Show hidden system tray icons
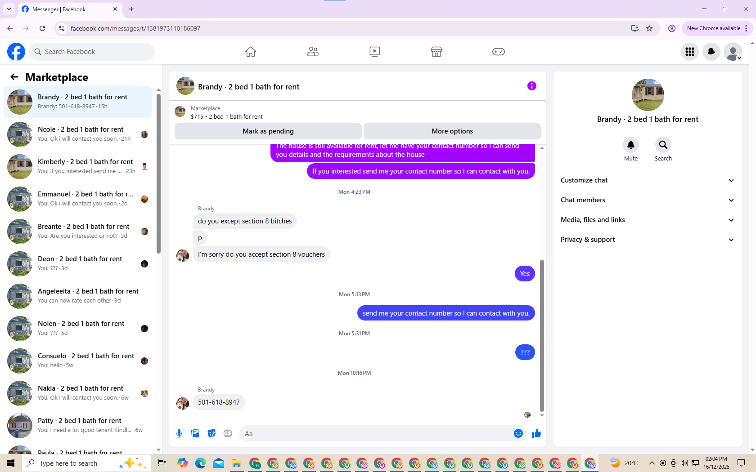The width and height of the screenshot is (756, 472). (x=652, y=463)
